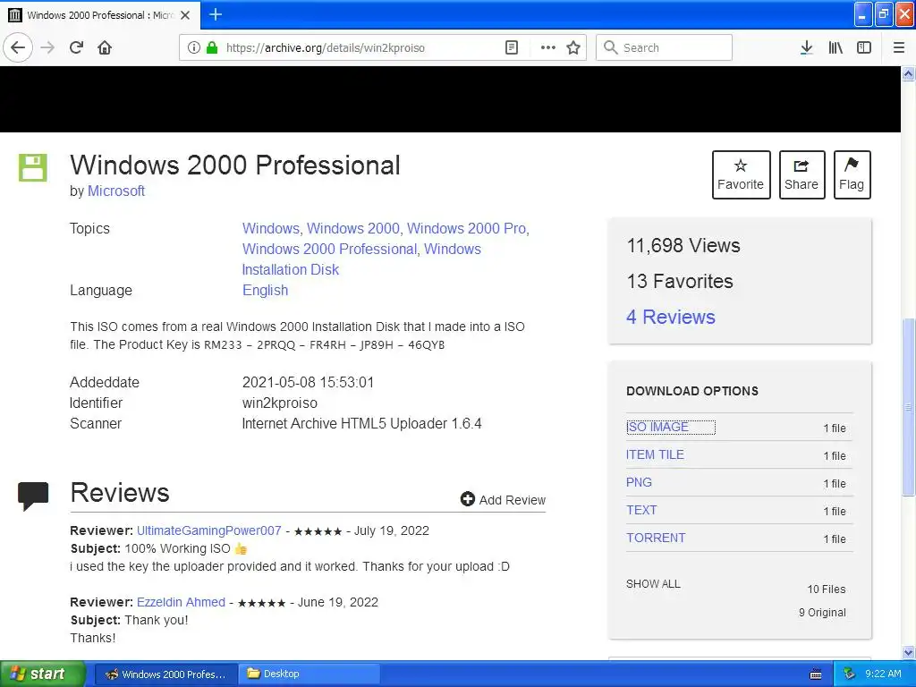Go back with the browser back arrow
The width and height of the screenshot is (916, 687).
18,47
